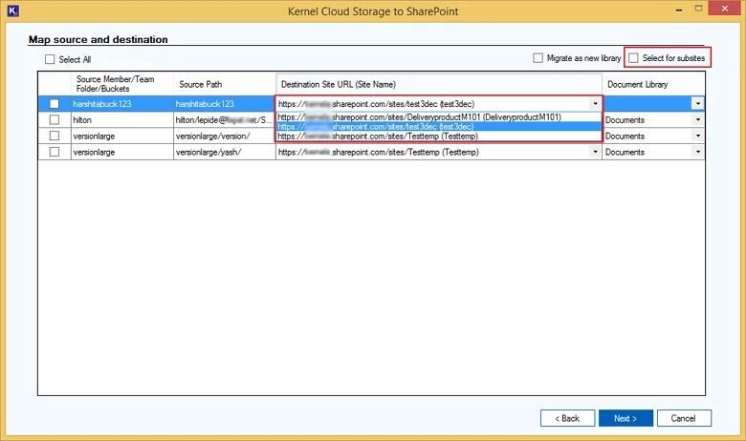Enable Migrate as new library option
This screenshot has width=746, height=441.
point(538,58)
